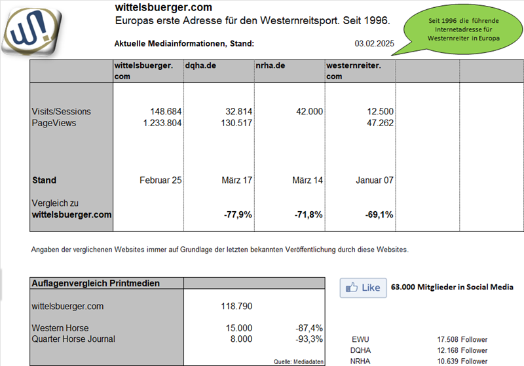Select the westernreiter page views 47.262
Screen dimensions: 524x366
[381, 123]
